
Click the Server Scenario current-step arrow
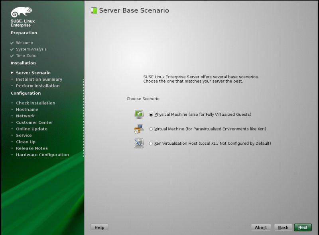[12, 73]
